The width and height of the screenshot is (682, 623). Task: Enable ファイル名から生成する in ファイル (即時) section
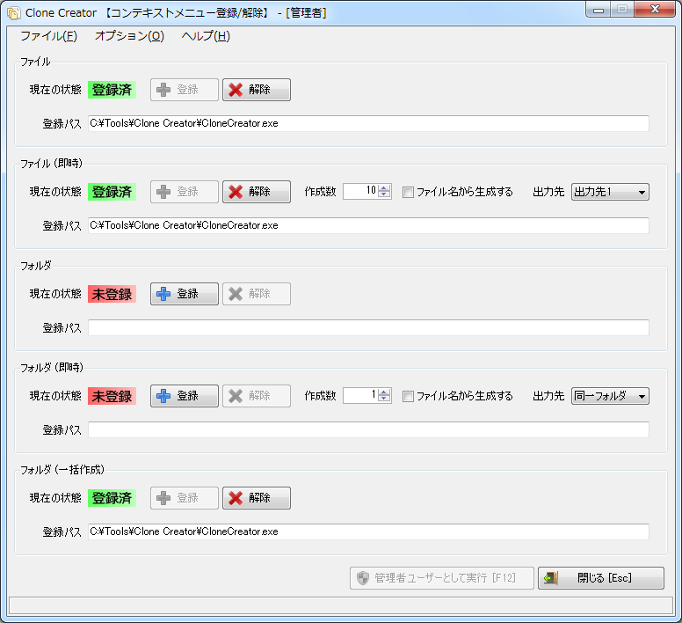click(408, 192)
